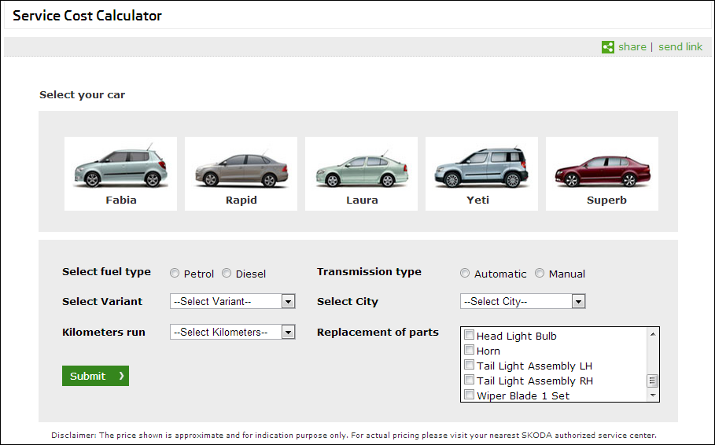715x445 pixels.
Task: Click parts list scroll down arrow
Action: click(x=653, y=395)
